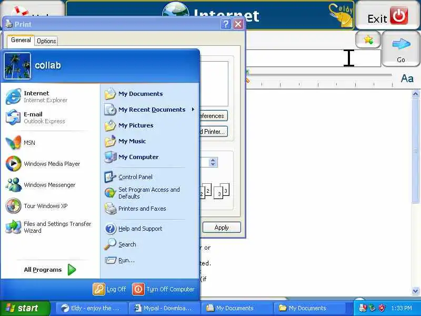Open Internet Explorer from the Start menu
421x316 pixels.
(36, 96)
